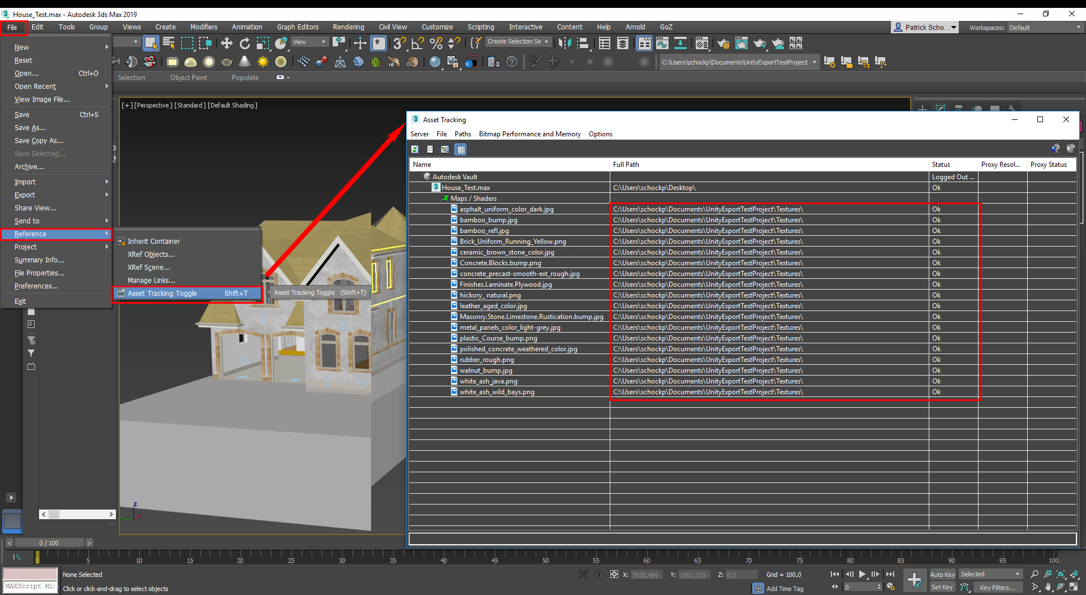The image size is (1086, 595).
Task: Toggle the Ribbon display button
Action: pos(644,43)
